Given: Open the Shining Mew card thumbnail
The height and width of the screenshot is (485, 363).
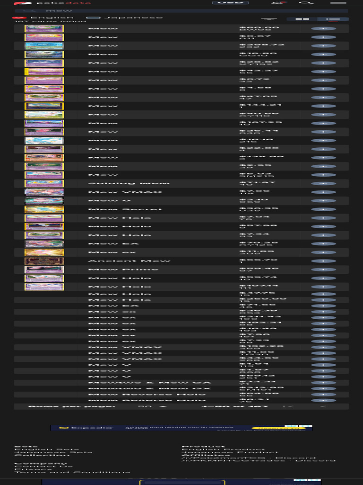Looking at the screenshot, I should (44, 183).
